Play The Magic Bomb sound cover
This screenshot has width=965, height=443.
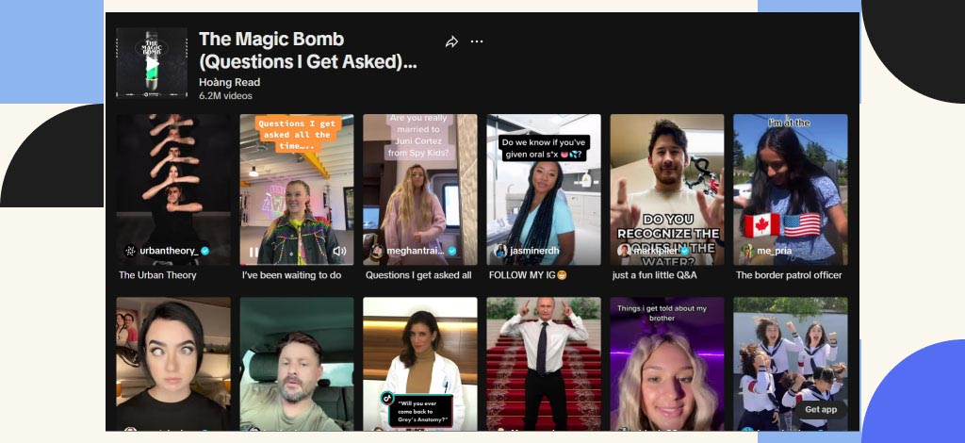(152, 63)
